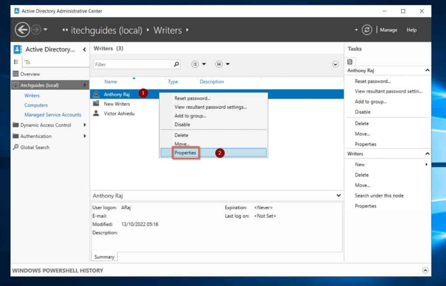
Task: Sort by Type column header
Action: tap(172, 82)
